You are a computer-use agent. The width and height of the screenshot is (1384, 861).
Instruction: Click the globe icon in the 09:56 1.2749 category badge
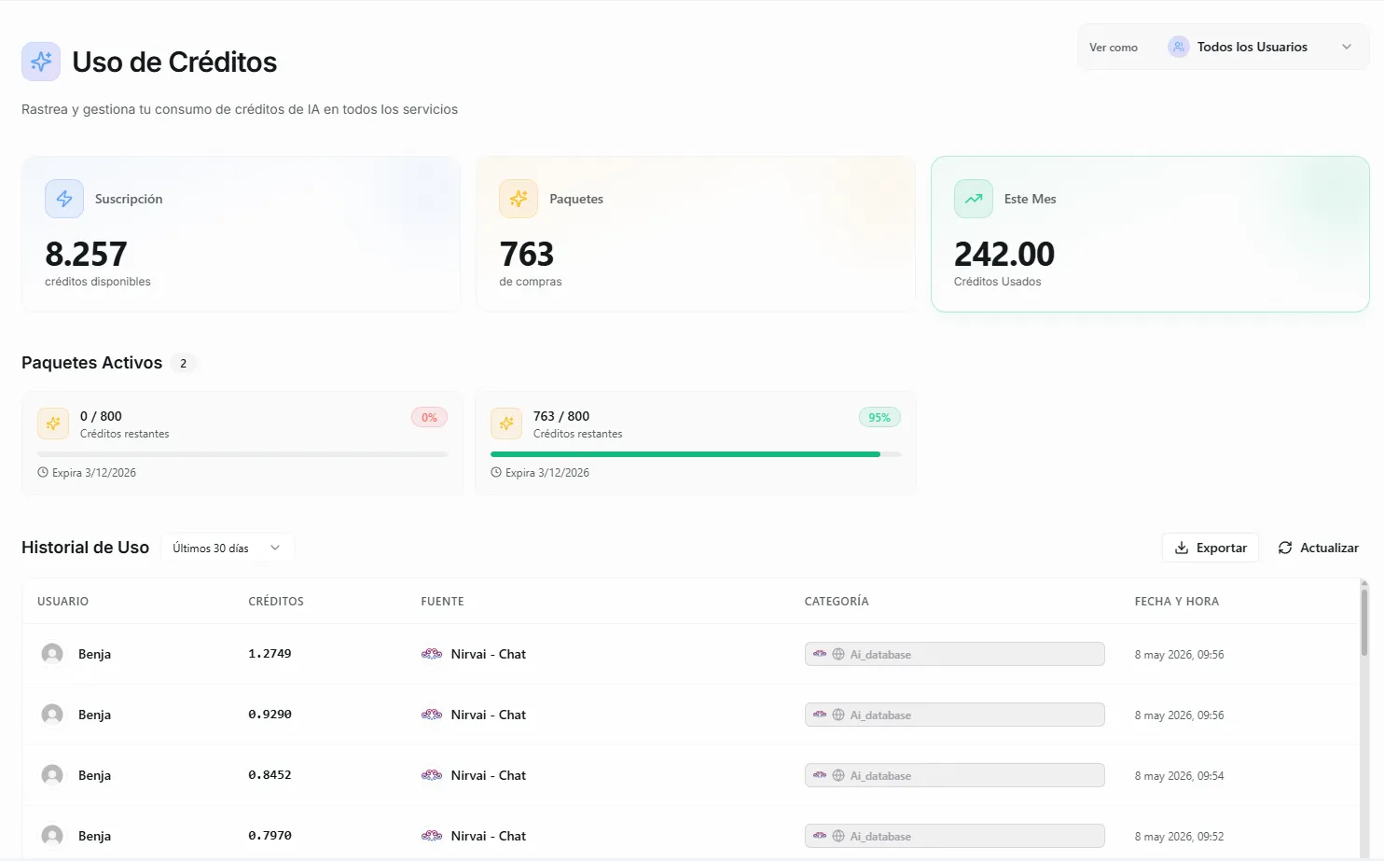[x=838, y=654]
